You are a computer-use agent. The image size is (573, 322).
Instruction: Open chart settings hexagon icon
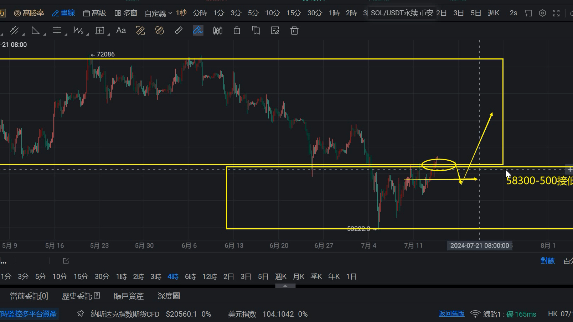click(542, 13)
